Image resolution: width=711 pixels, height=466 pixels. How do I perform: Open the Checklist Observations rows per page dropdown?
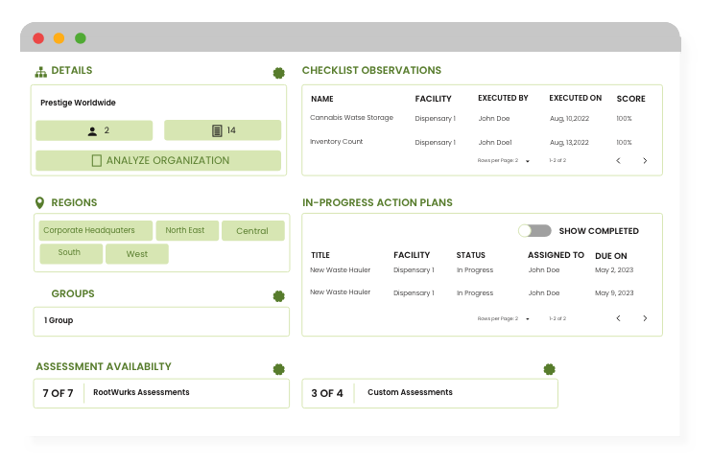(528, 161)
